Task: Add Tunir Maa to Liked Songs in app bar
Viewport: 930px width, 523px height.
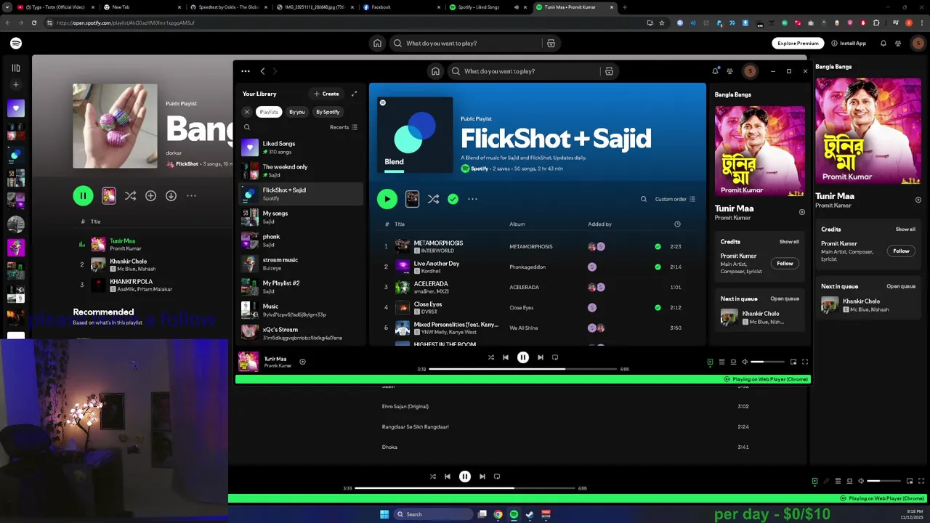Action: coord(303,362)
